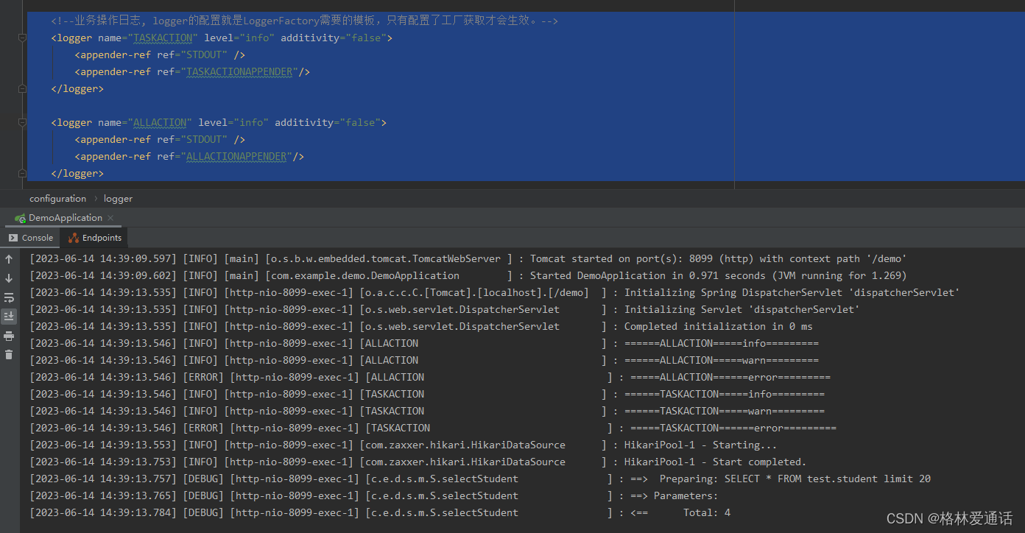This screenshot has height=533, width=1025.
Task: Navigate up with the up arrow icon
Action: [9, 258]
